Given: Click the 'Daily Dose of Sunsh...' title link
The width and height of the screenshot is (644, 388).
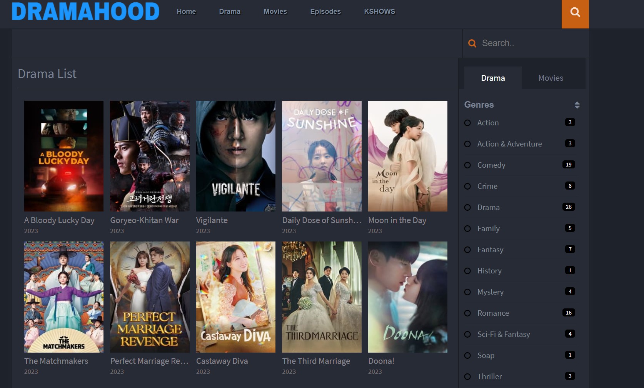Looking at the screenshot, I should point(322,220).
